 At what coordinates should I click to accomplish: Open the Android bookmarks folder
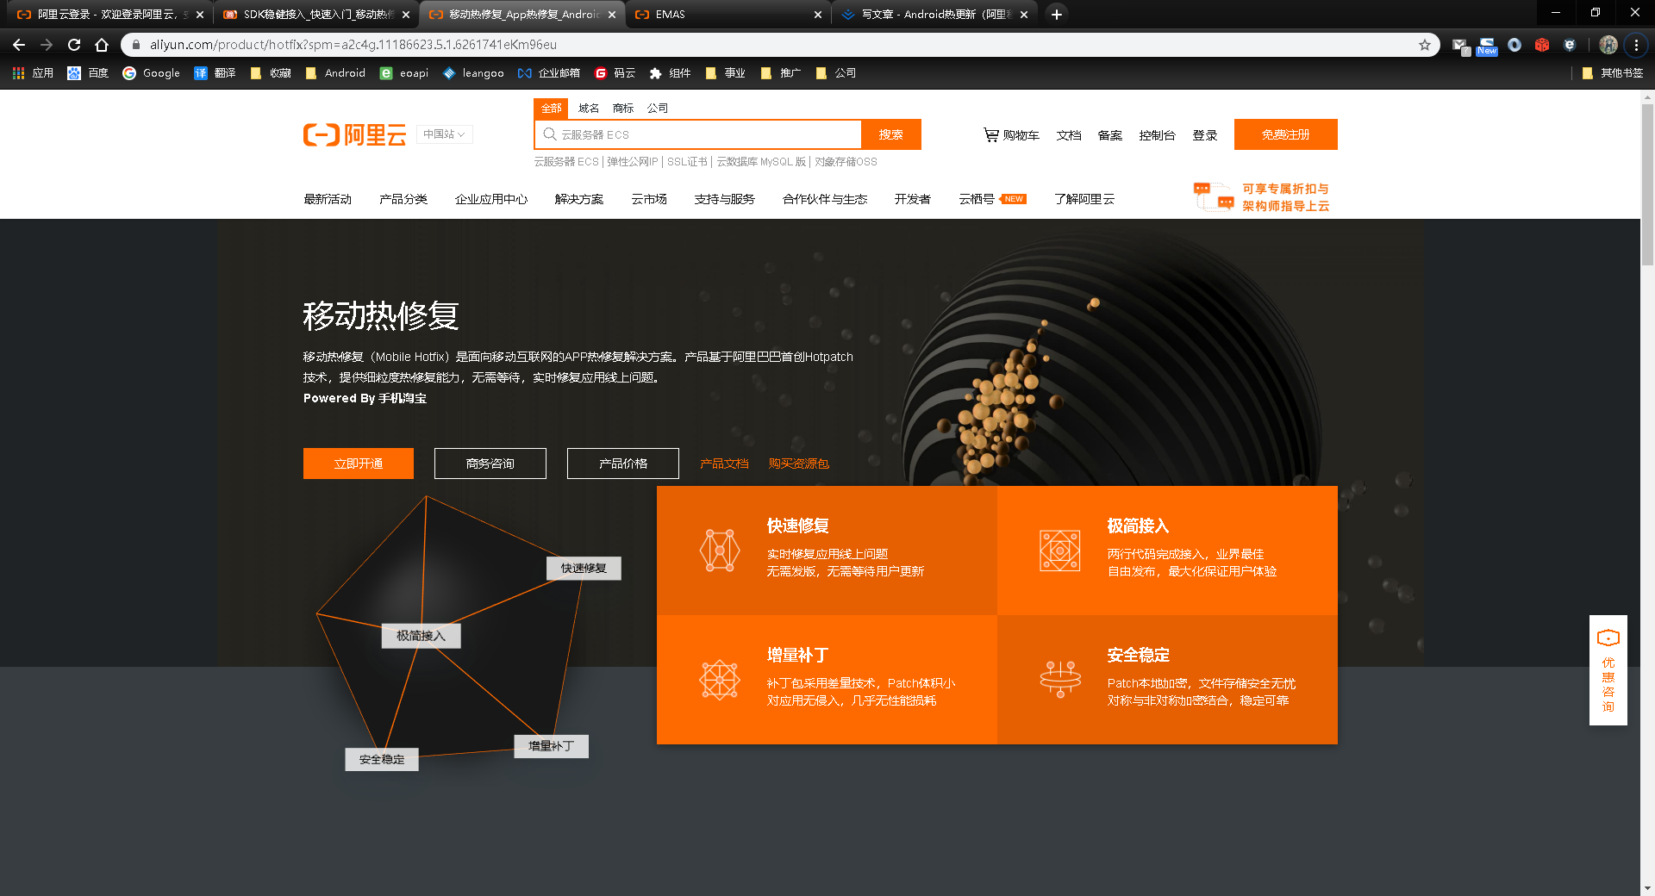[x=335, y=73]
